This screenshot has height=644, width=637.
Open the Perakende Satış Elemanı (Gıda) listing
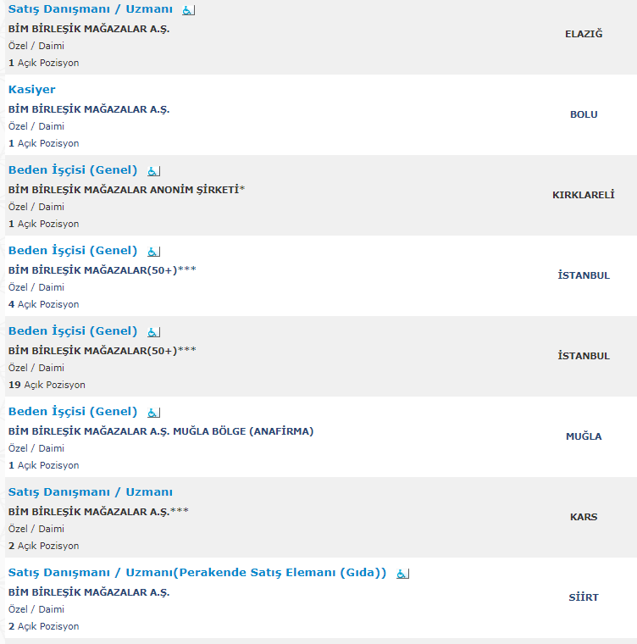coord(197,573)
